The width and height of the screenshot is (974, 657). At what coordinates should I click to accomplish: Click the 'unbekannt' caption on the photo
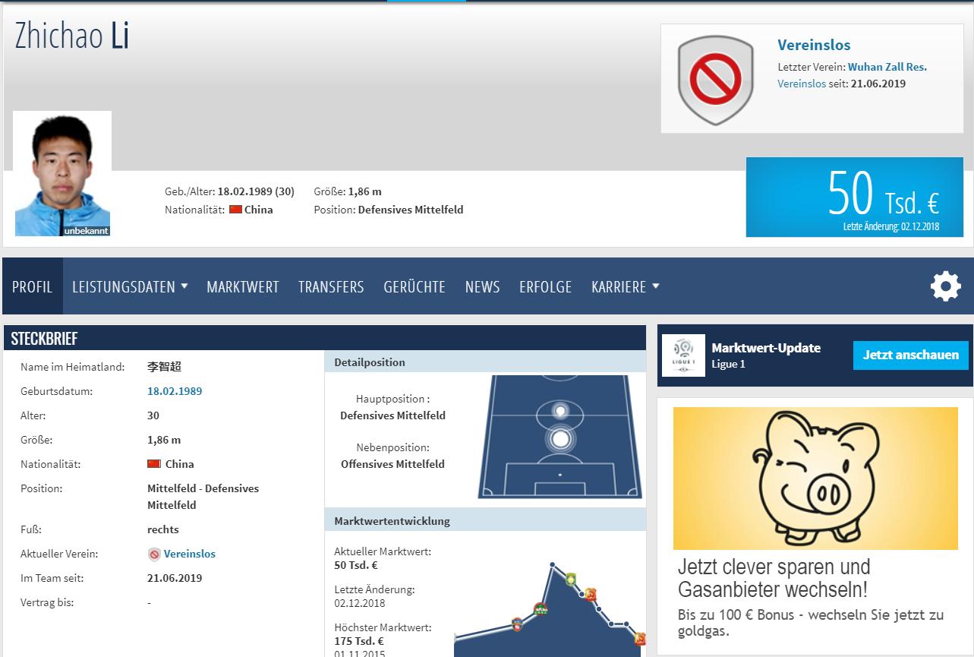[87, 230]
